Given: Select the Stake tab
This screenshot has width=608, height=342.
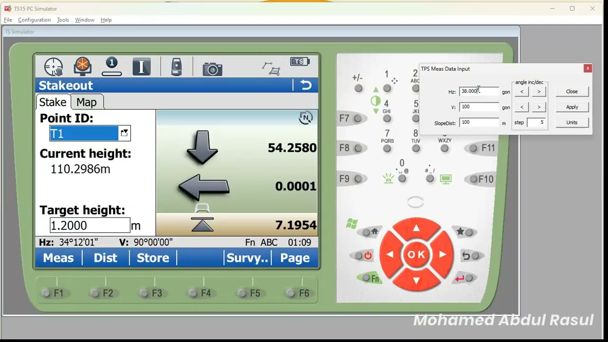Looking at the screenshot, I should click(53, 102).
